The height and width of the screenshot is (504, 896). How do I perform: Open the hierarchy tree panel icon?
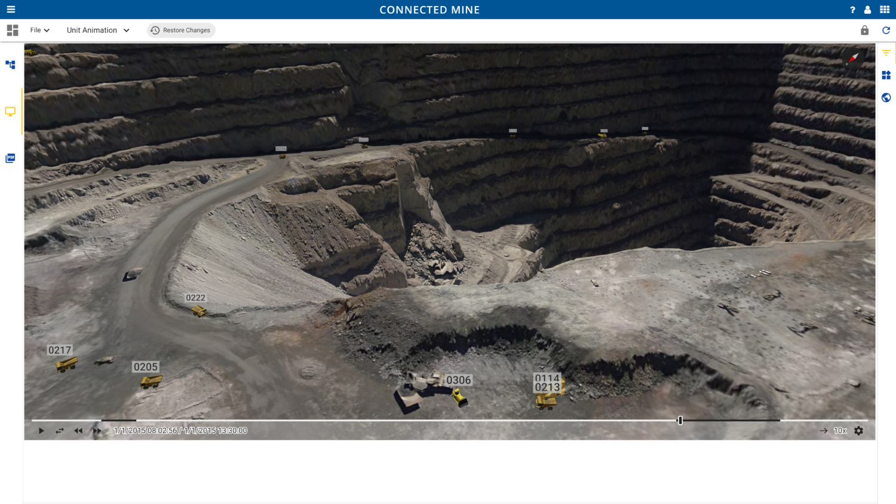[10, 65]
